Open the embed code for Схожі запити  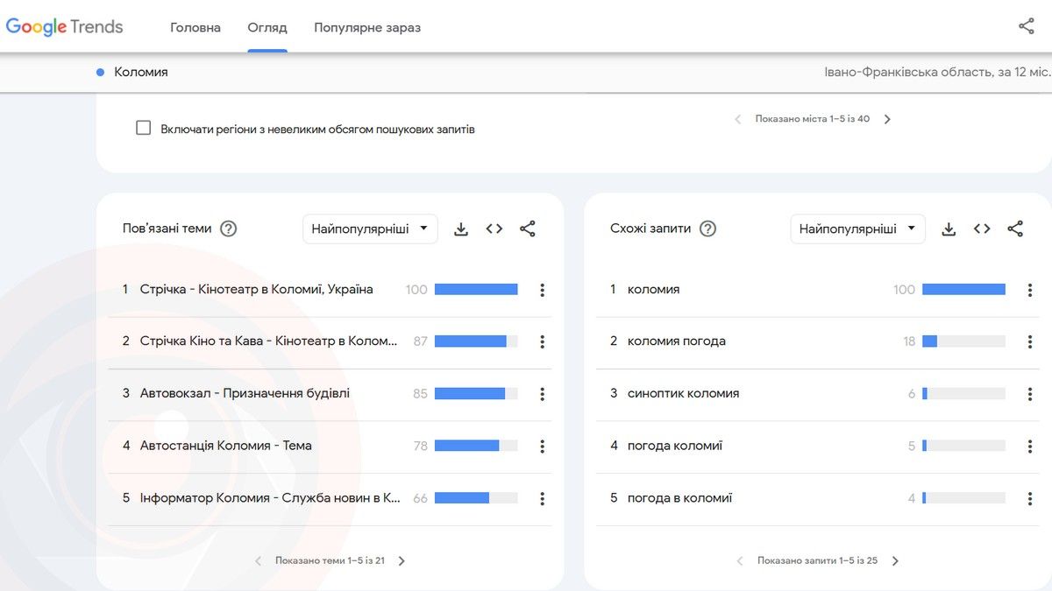coord(981,228)
